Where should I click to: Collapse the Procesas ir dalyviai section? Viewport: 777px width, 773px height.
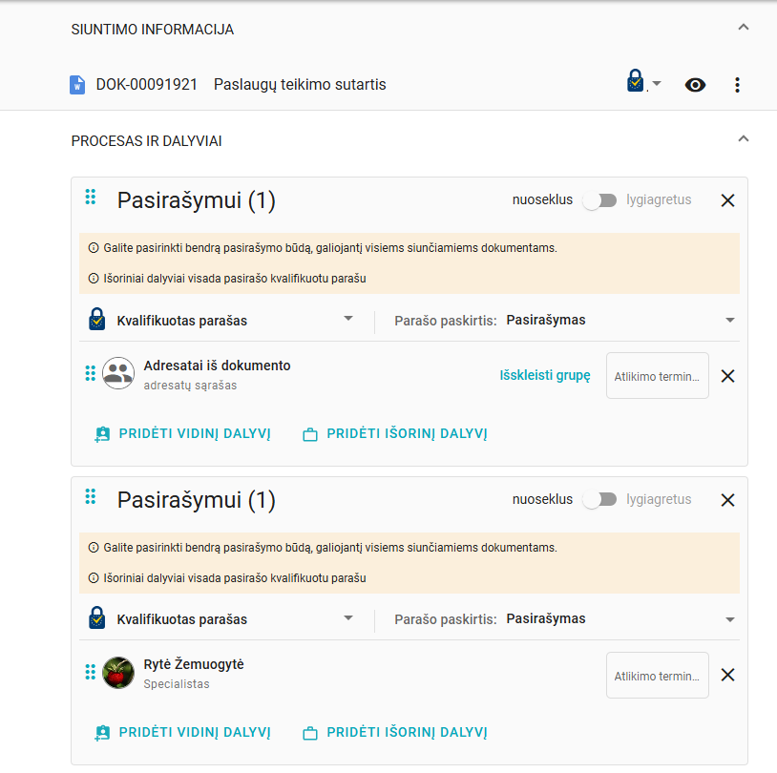coord(744,139)
